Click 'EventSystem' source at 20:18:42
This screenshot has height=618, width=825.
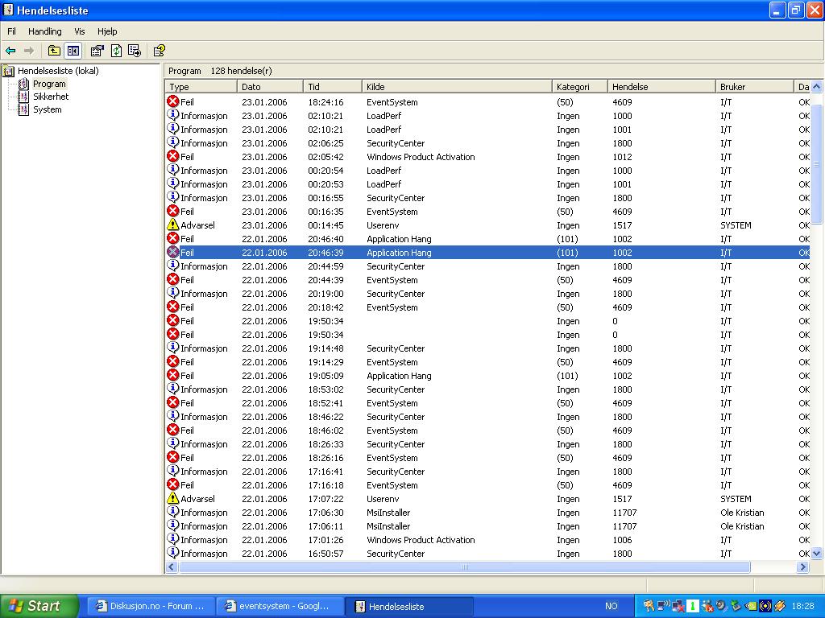[392, 307]
